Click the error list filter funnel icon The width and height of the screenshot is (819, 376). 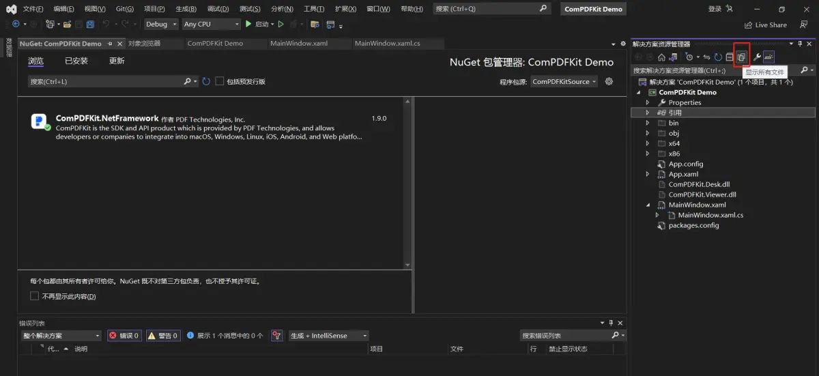point(276,336)
